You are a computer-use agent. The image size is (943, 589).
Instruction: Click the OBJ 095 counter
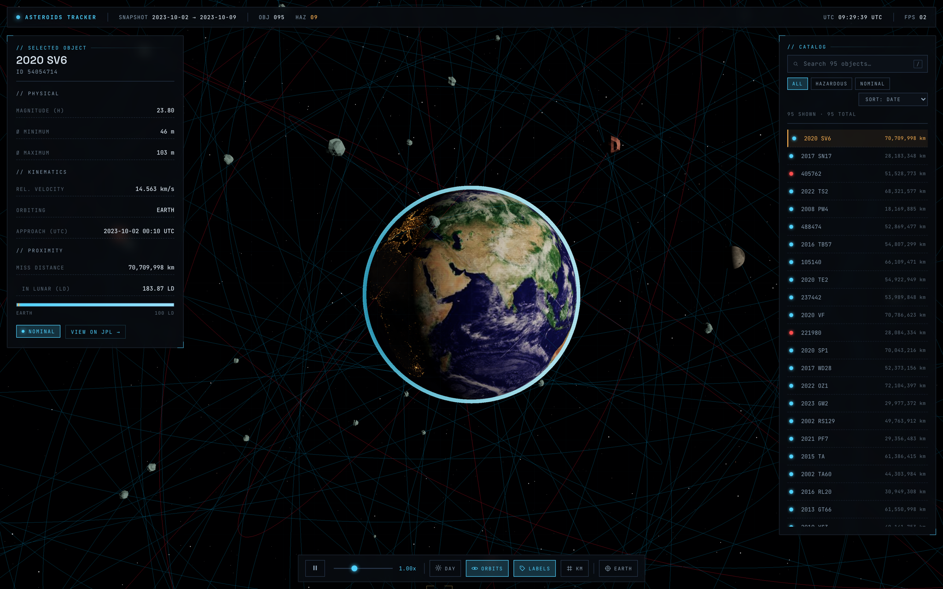[x=272, y=17]
